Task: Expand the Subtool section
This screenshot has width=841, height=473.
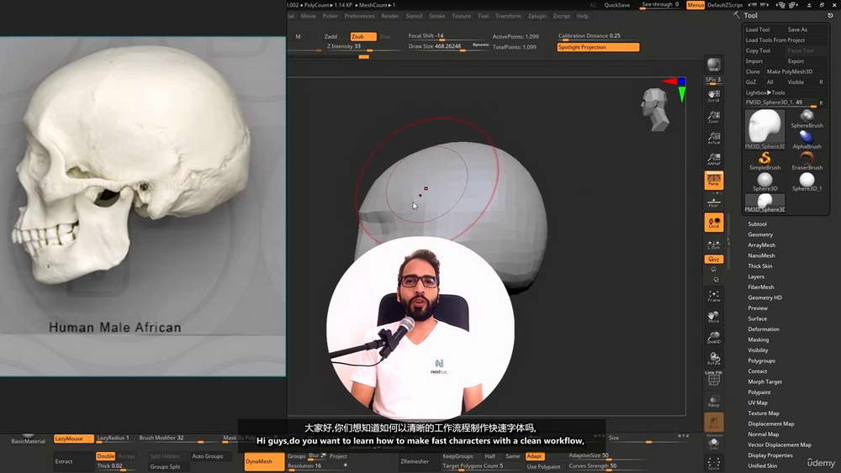Action: tap(757, 224)
